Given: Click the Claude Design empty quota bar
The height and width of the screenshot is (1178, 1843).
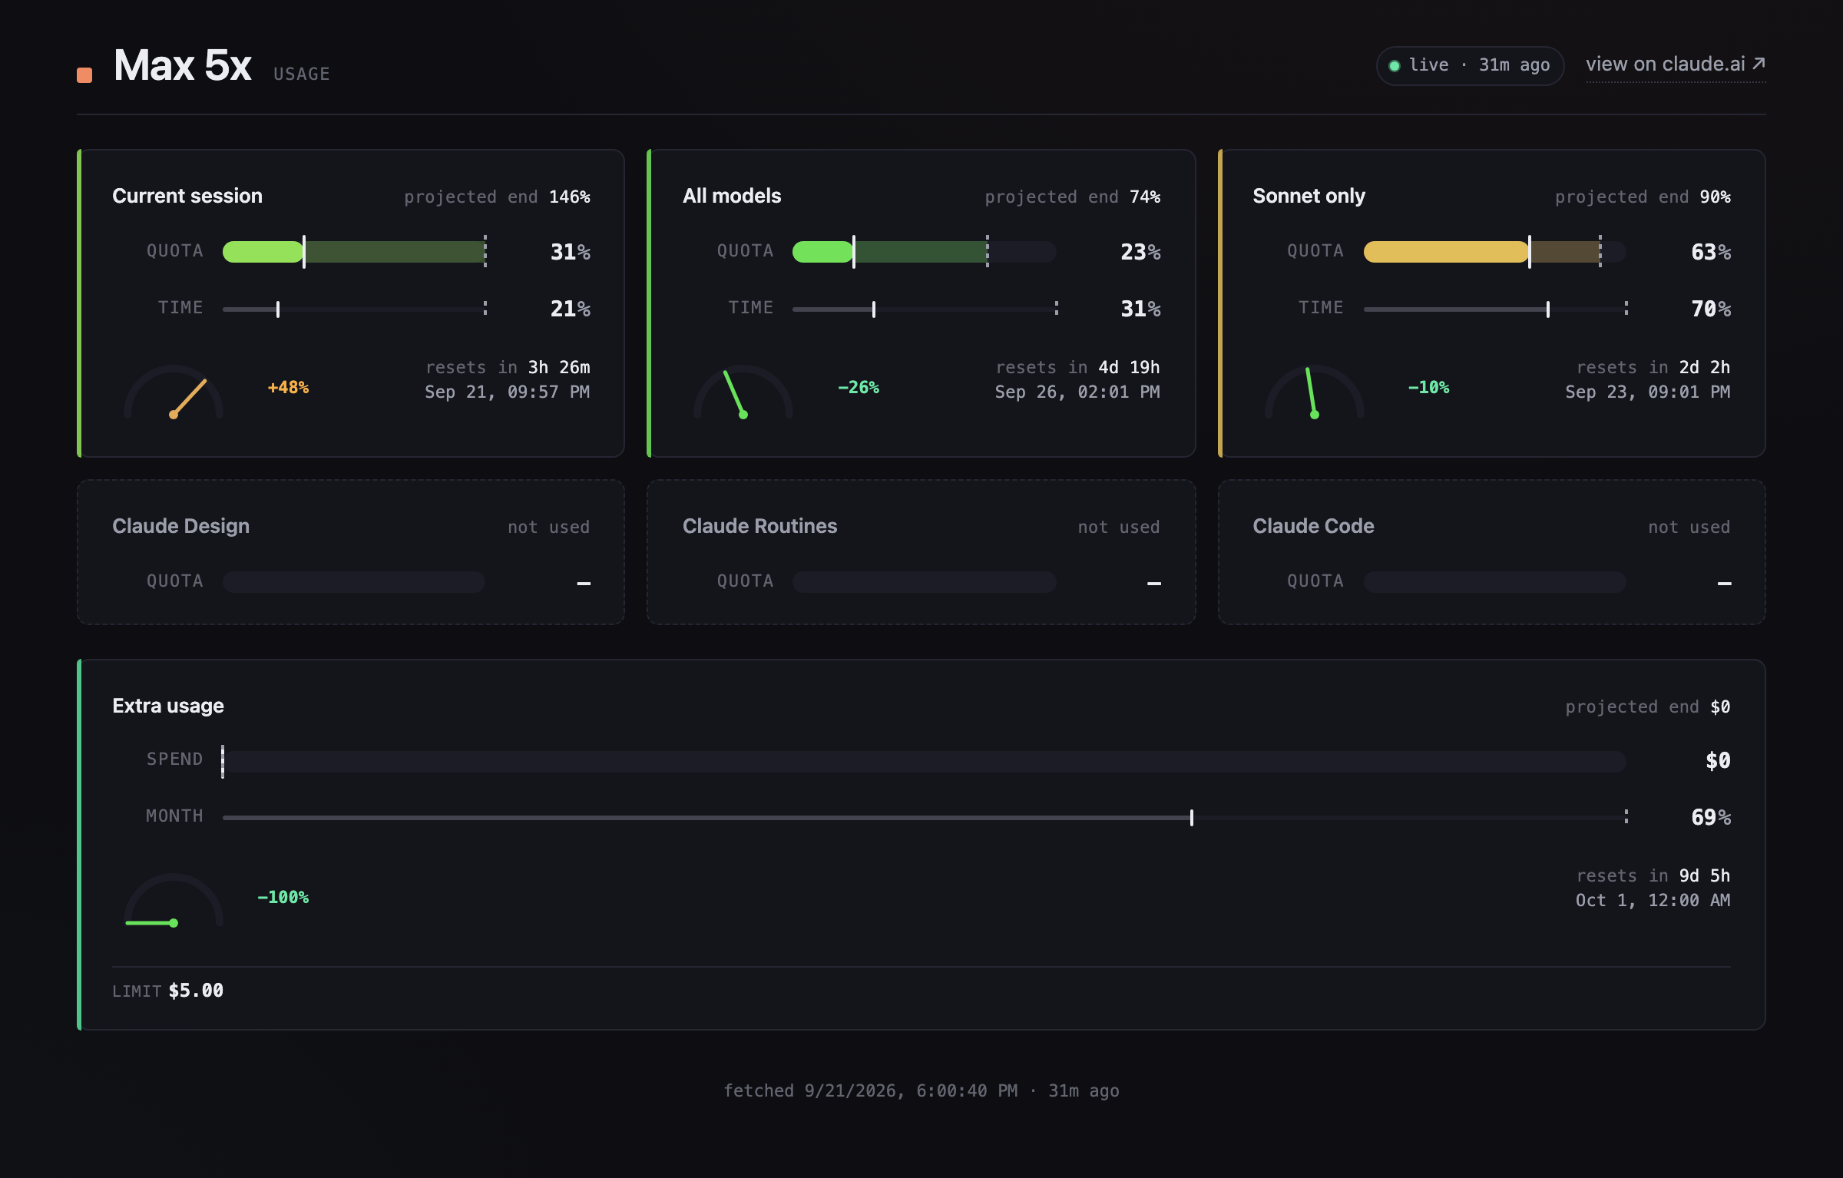Looking at the screenshot, I should pyautogui.click(x=354, y=581).
